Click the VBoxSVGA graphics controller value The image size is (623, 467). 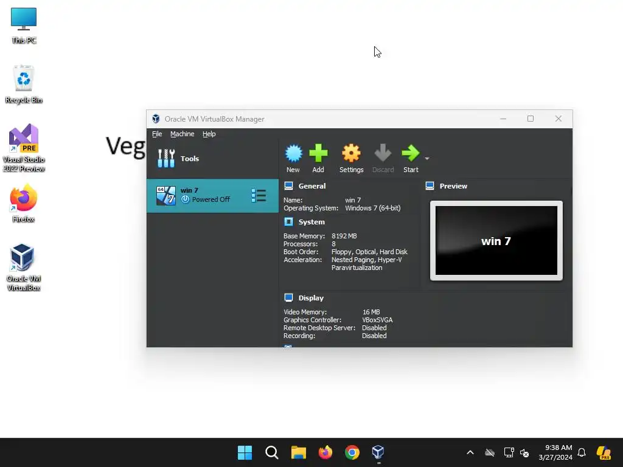377,320
